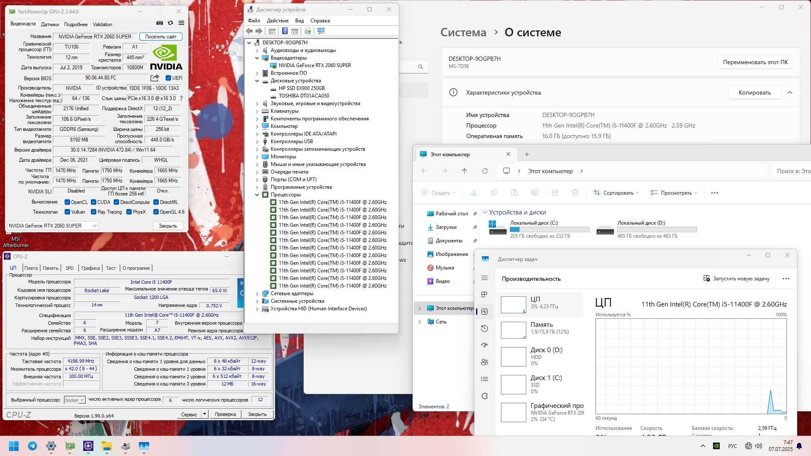The image size is (811, 456).
Task: Toggle DirectCompute checkbox
Action: click(116, 202)
